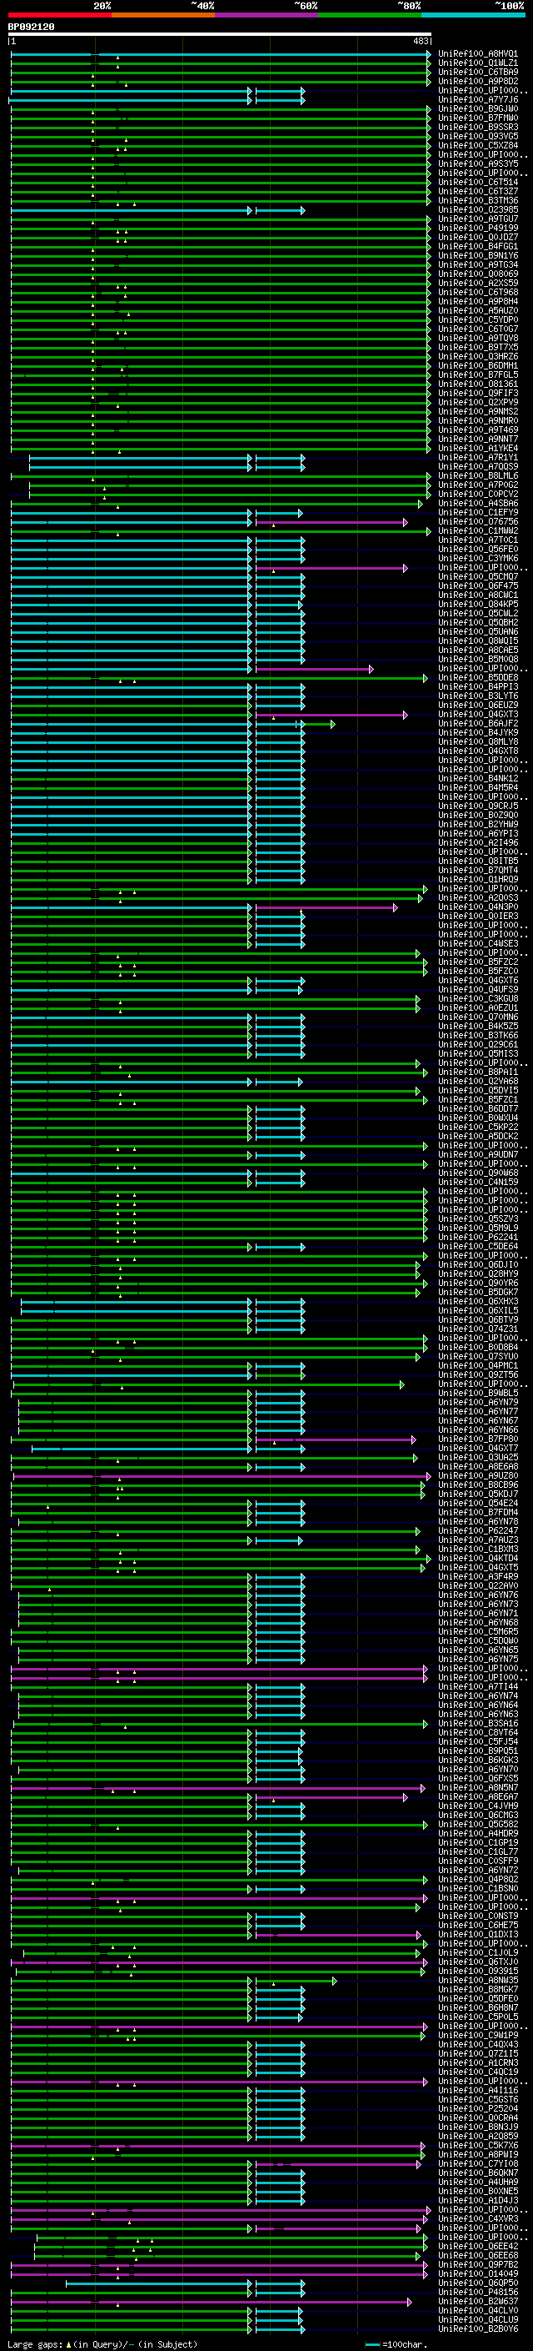The width and height of the screenshot is (533, 2351).
Task: Select the UniRef100_C4XVR3 label
Action: 477,2218
